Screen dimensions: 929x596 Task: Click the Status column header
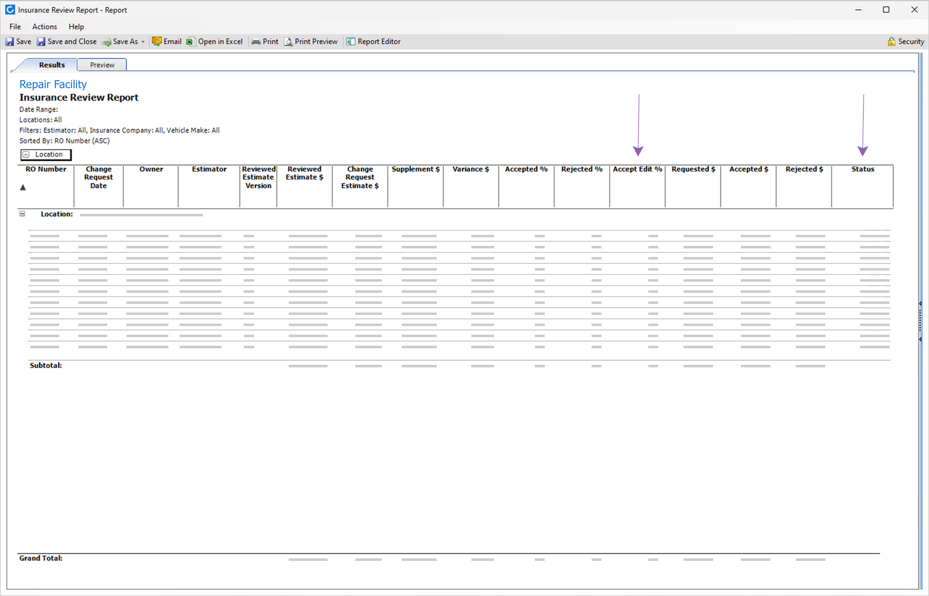tap(863, 169)
